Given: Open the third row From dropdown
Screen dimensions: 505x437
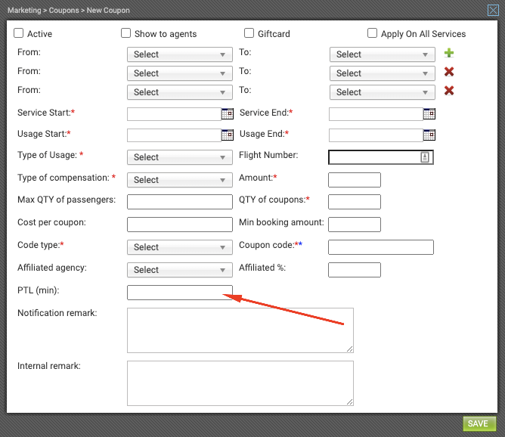Looking at the screenshot, I should tap(180, 92).
